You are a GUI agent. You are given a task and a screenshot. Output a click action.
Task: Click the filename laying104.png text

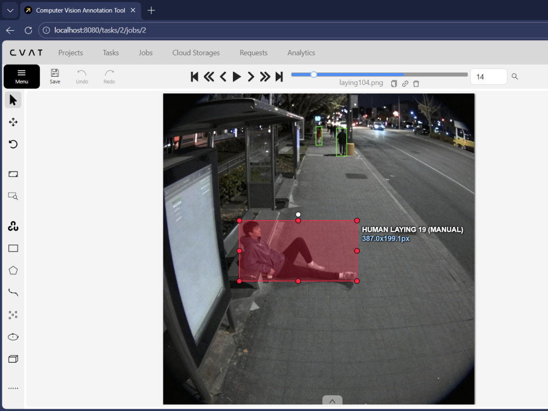[x=361, y=83]
